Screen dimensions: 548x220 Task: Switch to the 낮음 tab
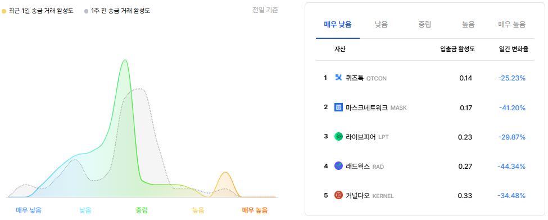pos(381,25)
